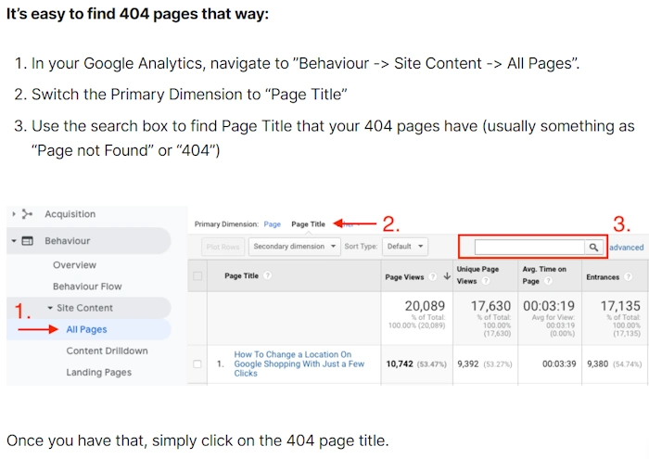
Task: Click the Entrances column header
Action: point(603,277)
